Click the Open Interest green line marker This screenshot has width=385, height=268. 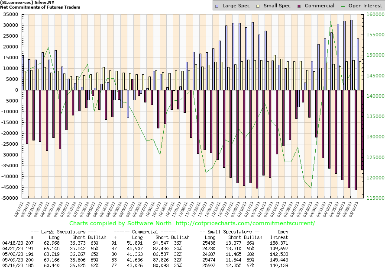[344, 6]
